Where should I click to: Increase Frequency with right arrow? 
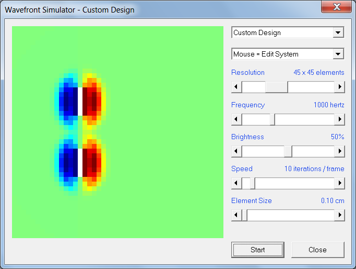click(x=340, y=119)
